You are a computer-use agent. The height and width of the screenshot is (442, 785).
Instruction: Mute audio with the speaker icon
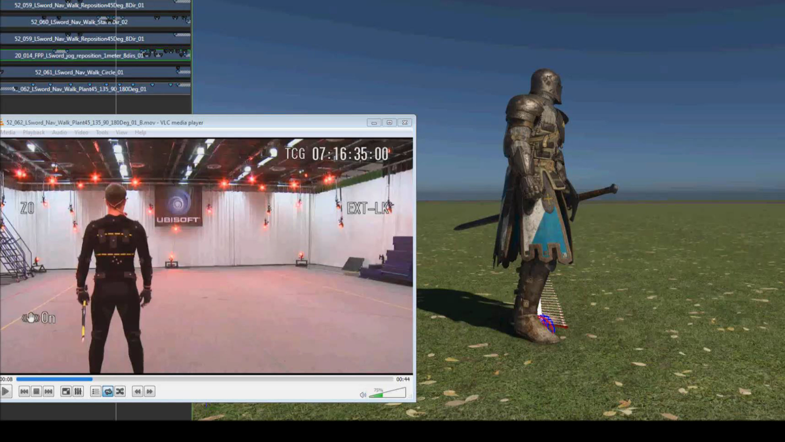(x=362, y=395)
